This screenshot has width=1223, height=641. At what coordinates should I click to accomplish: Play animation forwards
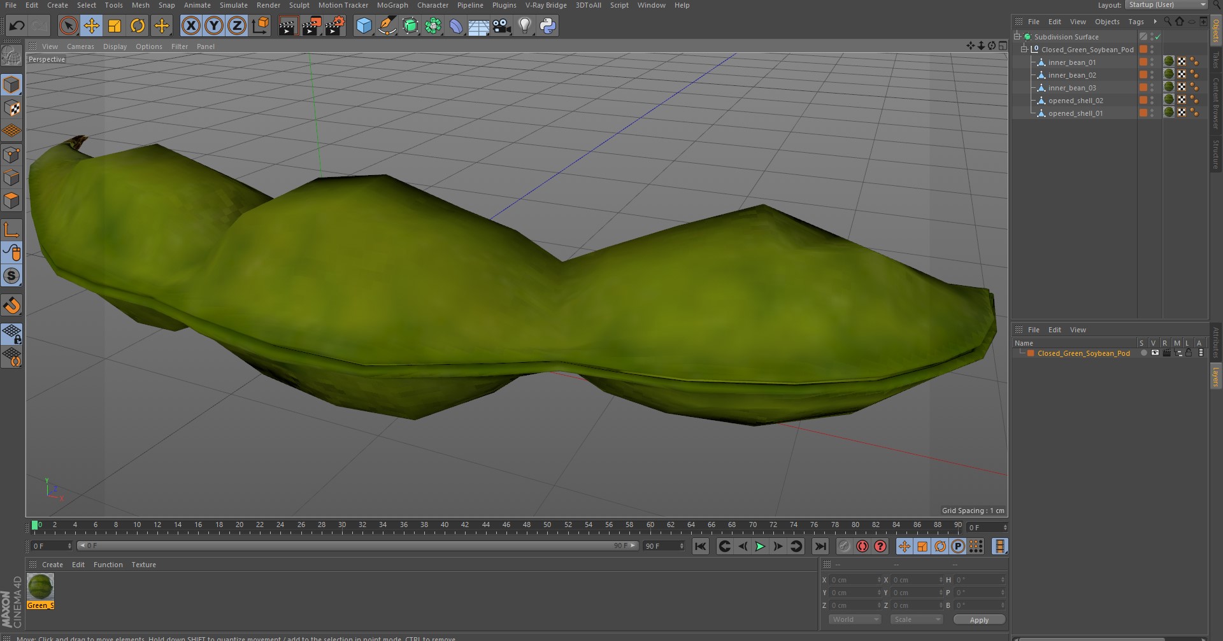tap(760, 546)
